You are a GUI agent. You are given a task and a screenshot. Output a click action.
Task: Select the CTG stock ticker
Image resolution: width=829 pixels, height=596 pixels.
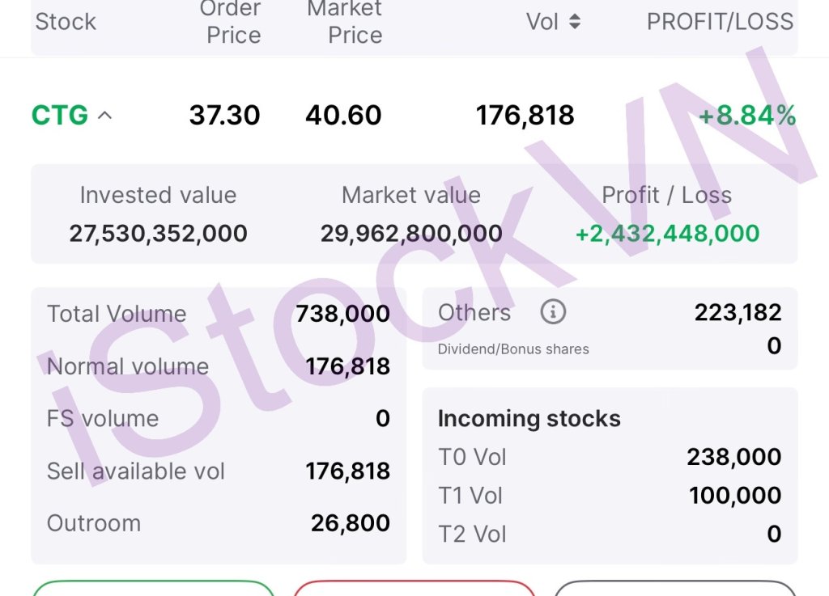[60, 116]
